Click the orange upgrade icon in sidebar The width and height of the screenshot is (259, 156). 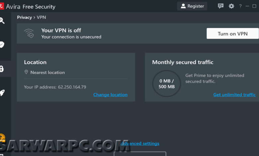pyautogui.click(x=2, y=138)
